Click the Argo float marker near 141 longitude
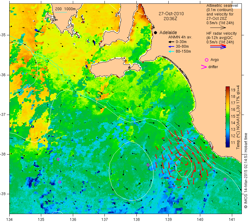 coord(225,179)
